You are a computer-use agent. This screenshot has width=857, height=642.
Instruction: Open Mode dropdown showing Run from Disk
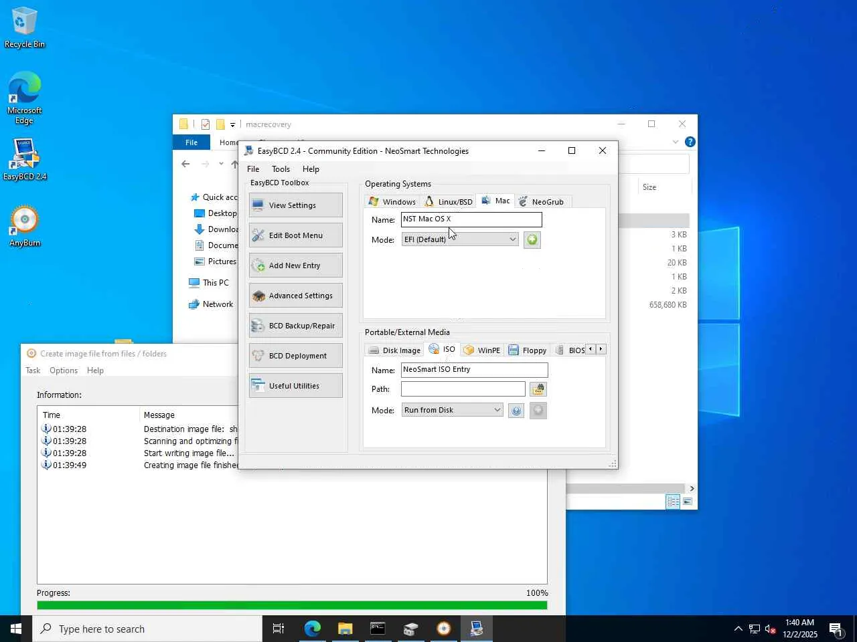pyautogui.click(x=452, y=410)
